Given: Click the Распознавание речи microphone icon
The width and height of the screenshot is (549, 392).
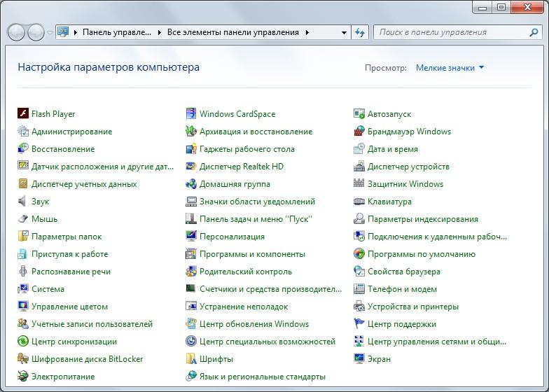Looking at the screenshot, I should tap(22, 271).
